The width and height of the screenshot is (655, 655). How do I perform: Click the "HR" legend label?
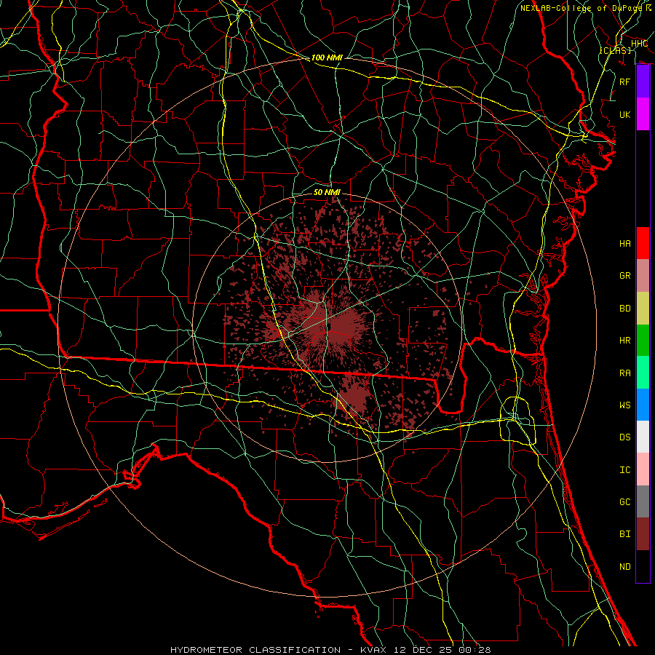(624, 341)
